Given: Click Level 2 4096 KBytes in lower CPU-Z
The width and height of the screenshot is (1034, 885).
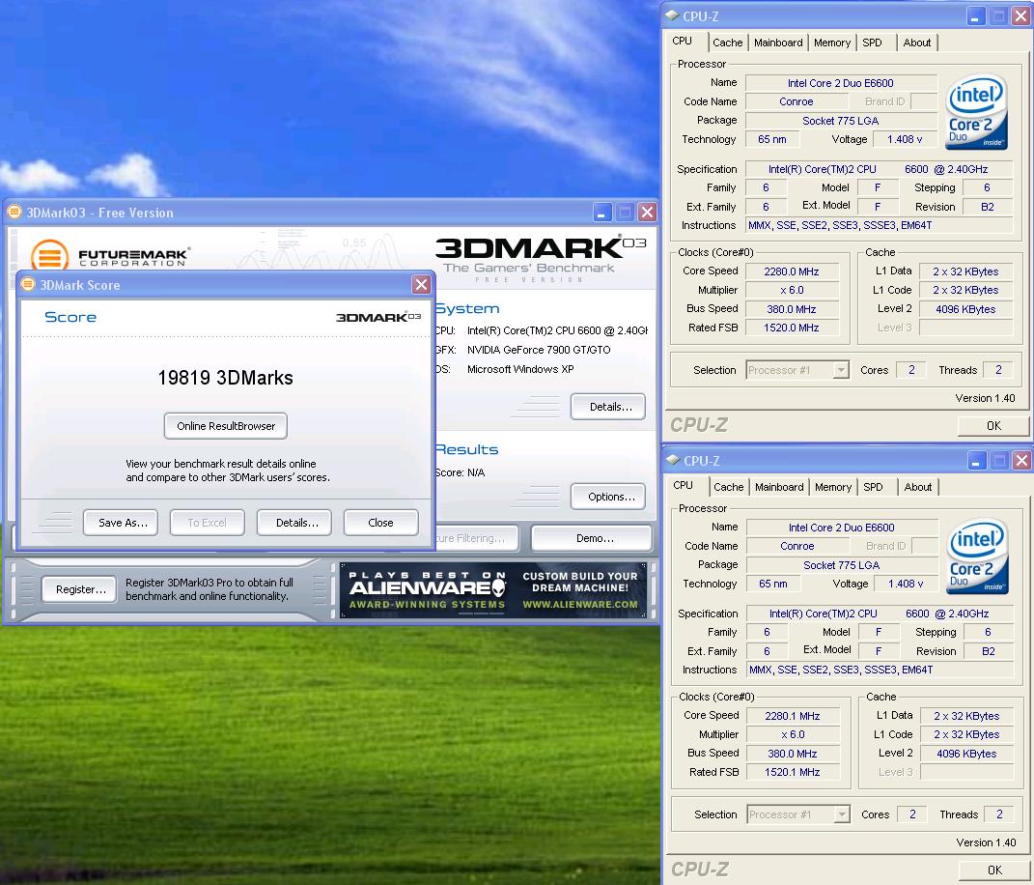Looking at the screenshot, I should coord(966,753).
